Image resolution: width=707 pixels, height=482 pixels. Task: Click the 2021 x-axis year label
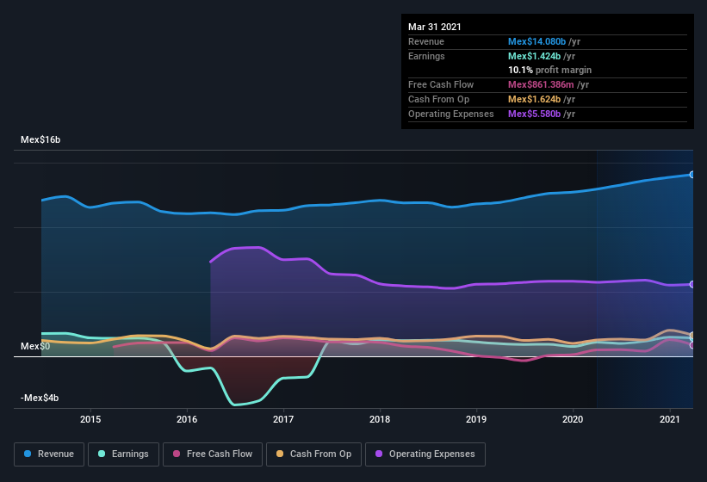[669, 419]
